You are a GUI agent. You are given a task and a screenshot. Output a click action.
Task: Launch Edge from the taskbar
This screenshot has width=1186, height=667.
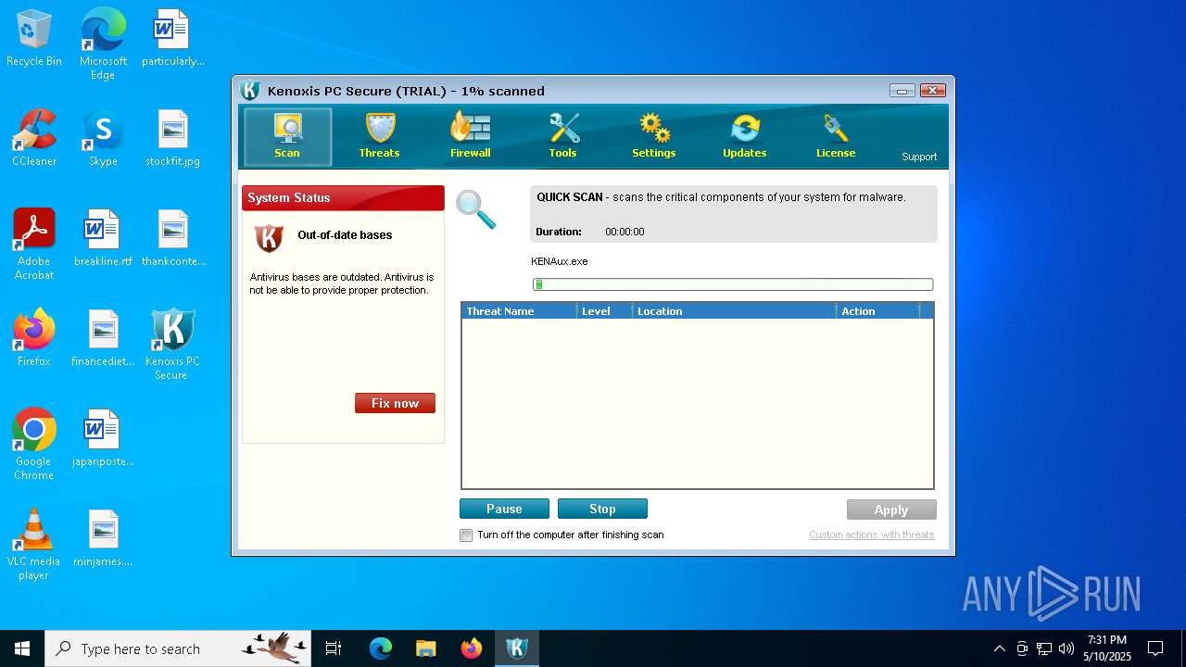(x=381, y=648)
